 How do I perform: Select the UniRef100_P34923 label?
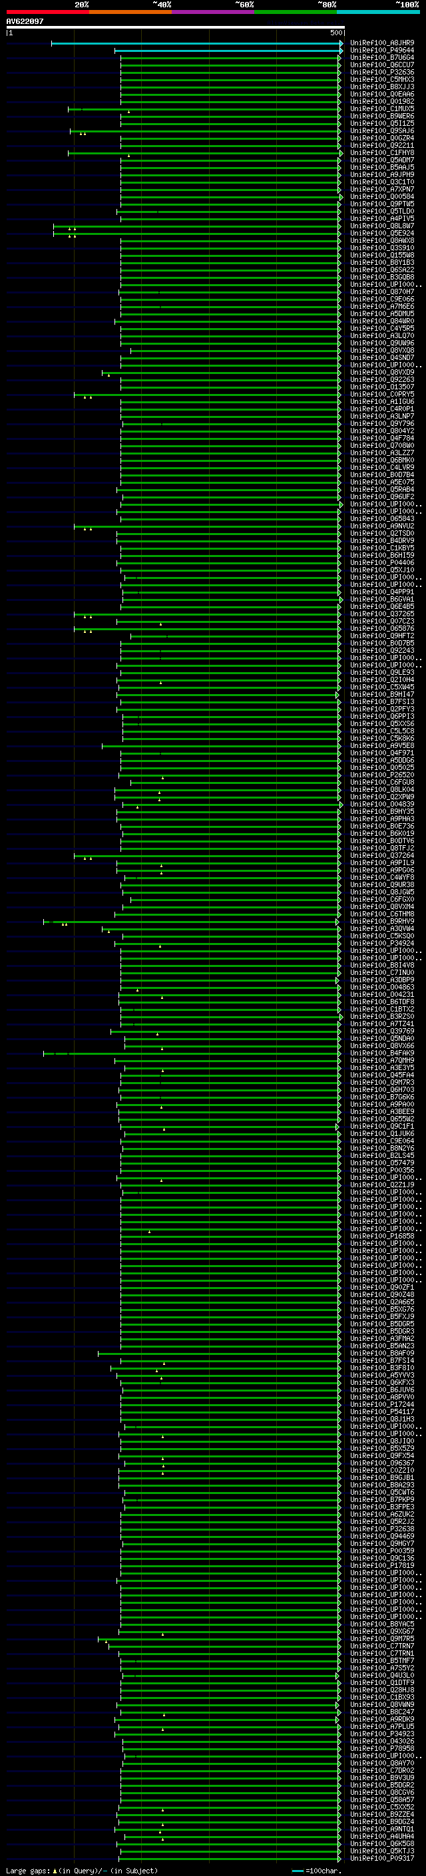[x=382, y=1734]
